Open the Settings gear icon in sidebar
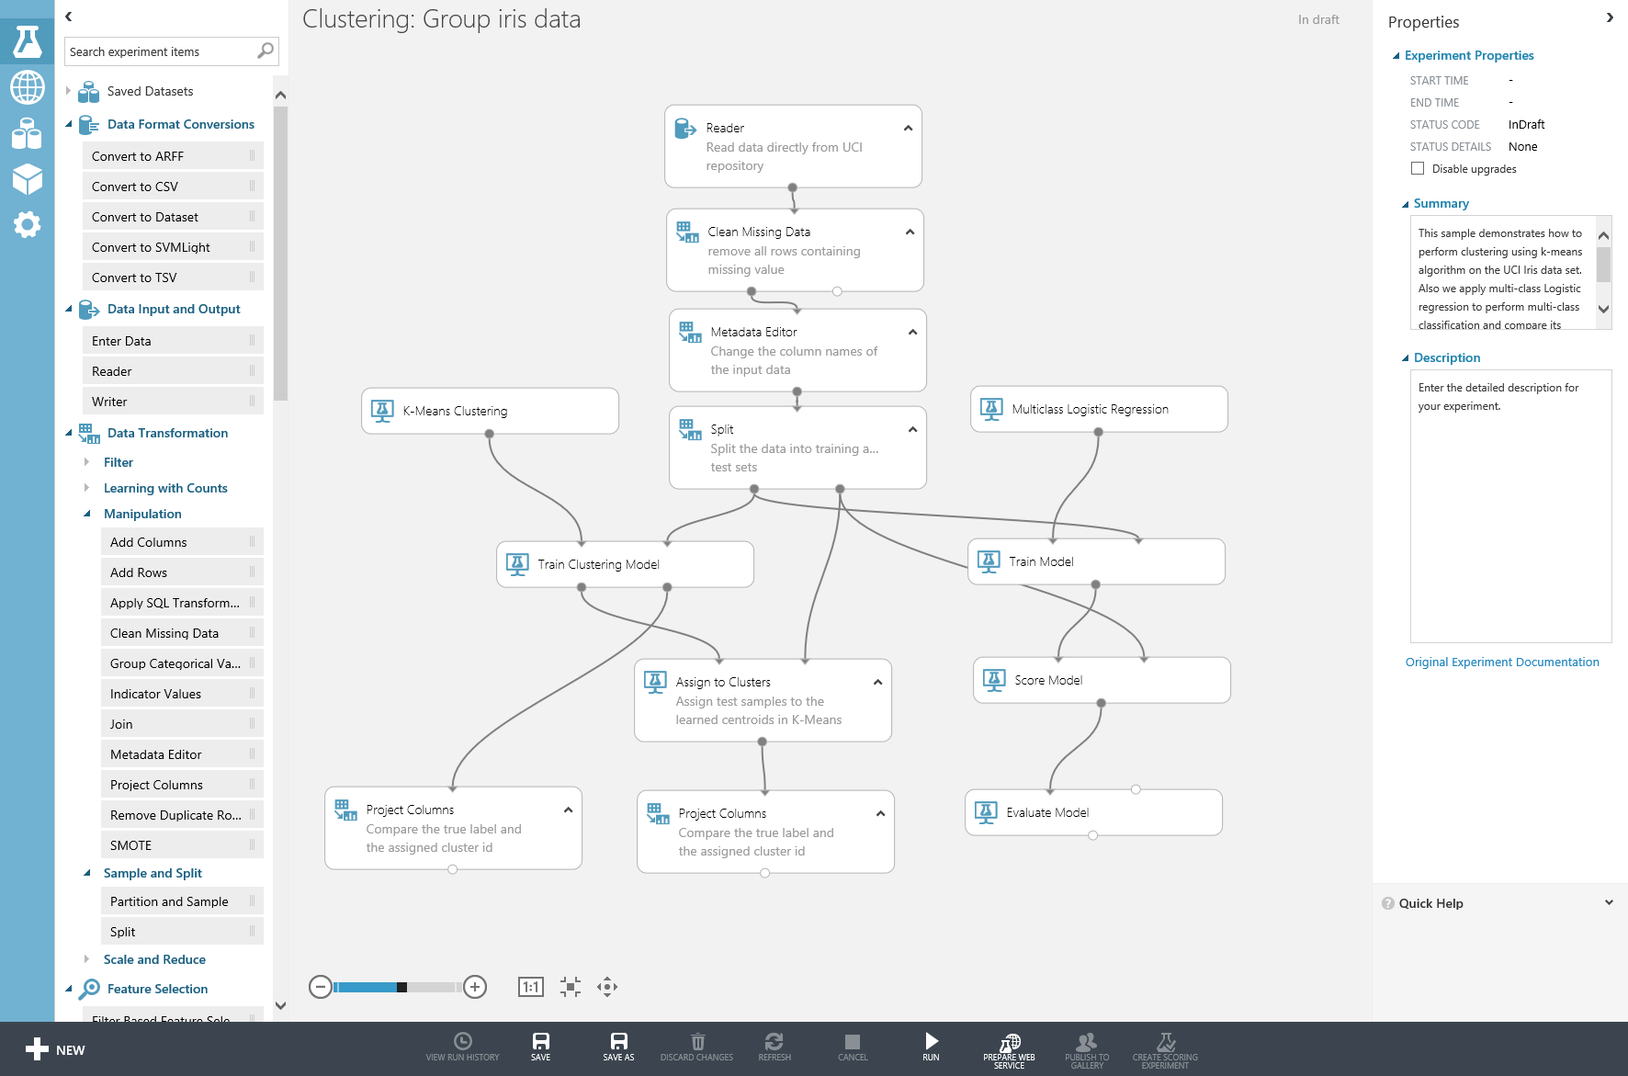The image size is (1628, 1076). [27, 224]
